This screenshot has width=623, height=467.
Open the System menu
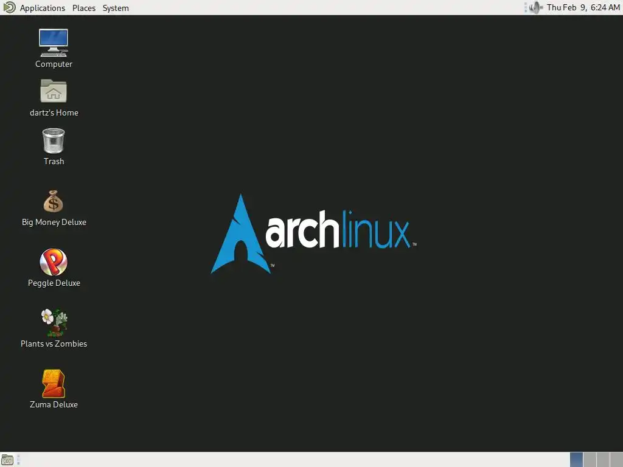[116, 7]
